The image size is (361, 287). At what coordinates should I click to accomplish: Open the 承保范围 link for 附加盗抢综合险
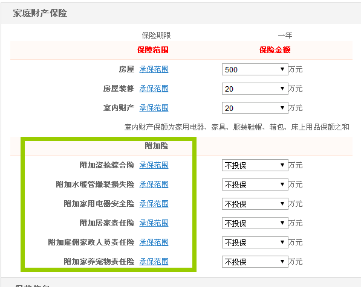(x=154, y=165)
